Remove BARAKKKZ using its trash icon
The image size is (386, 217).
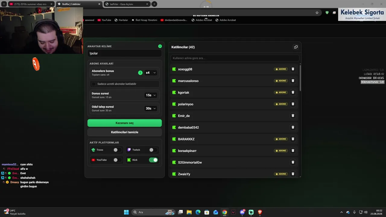[293, 139]
